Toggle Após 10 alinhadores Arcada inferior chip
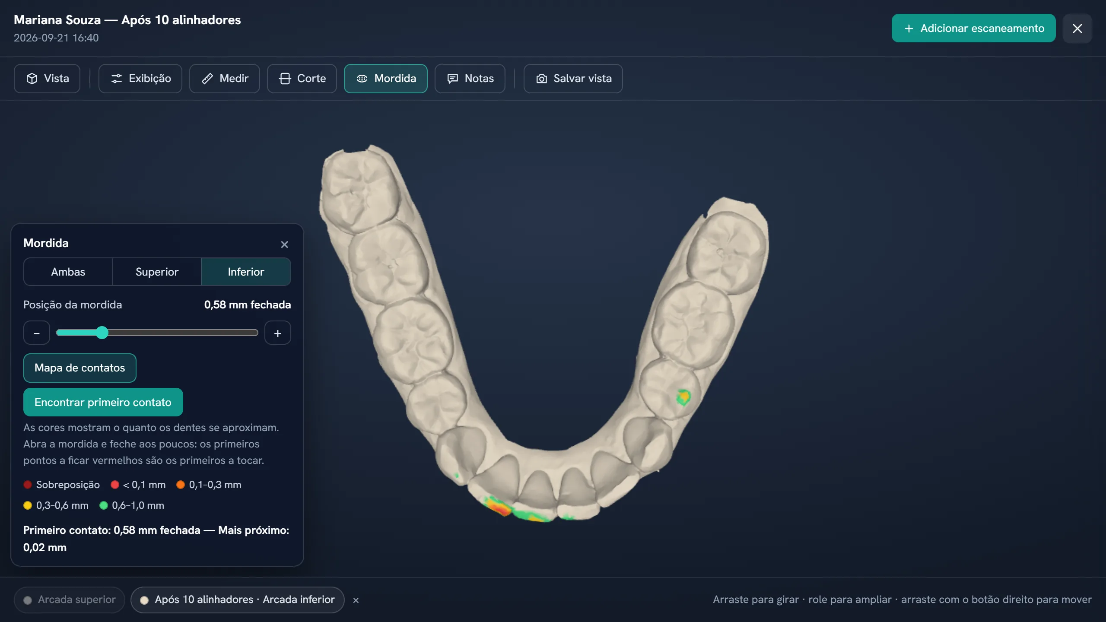The width and height of the screenshot is (1106, 622). pyautogui.click(x=237, y=600)
